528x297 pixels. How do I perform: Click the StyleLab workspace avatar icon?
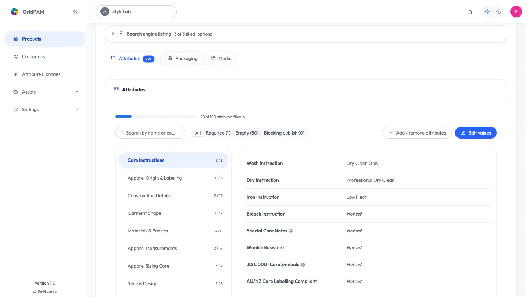105,12
